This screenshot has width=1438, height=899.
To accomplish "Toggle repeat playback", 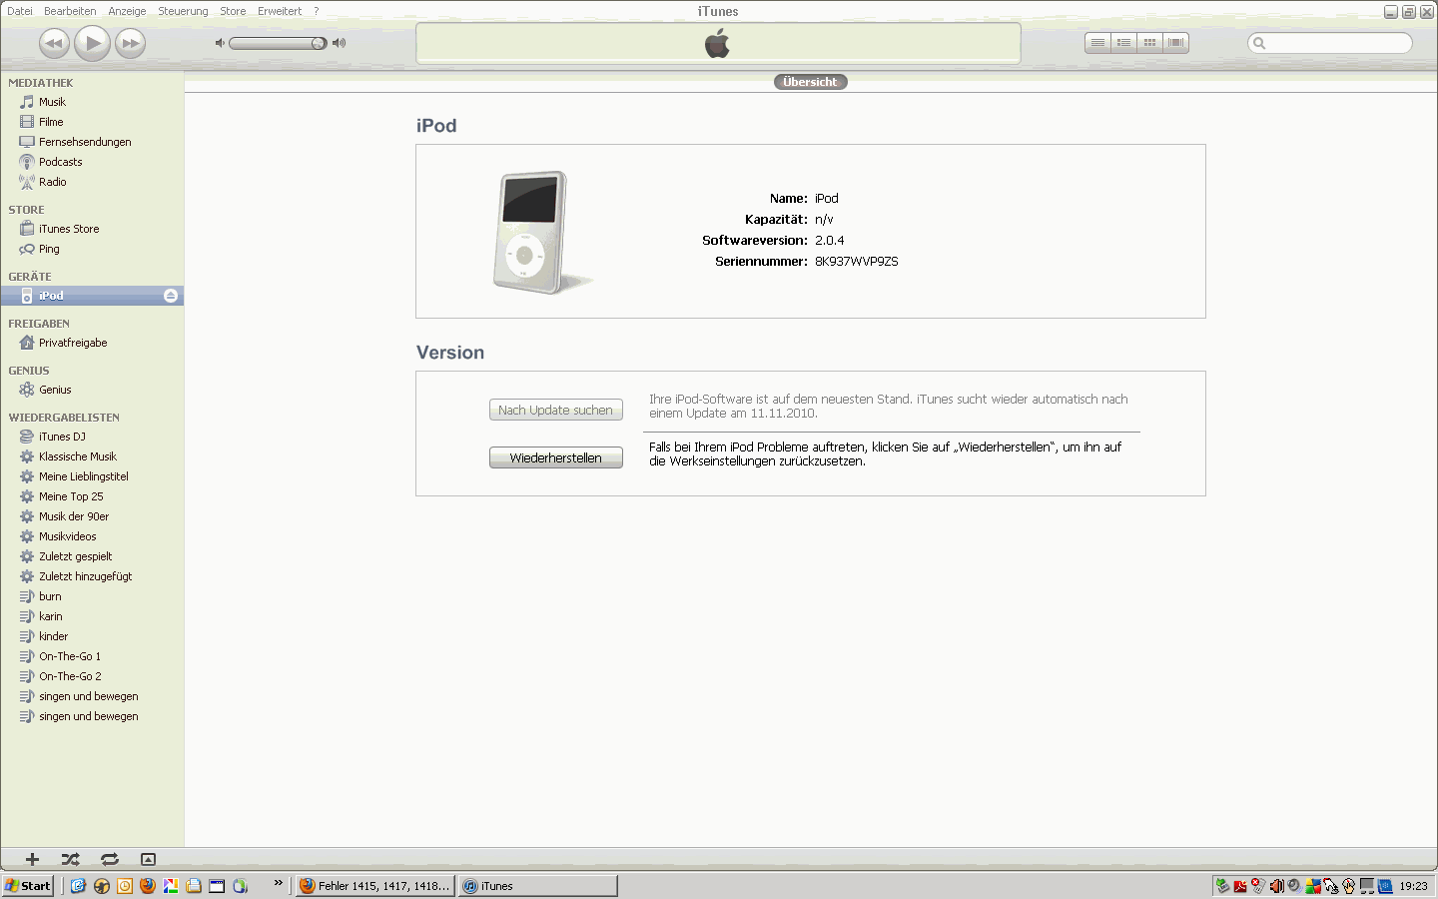I will (110, 859).
